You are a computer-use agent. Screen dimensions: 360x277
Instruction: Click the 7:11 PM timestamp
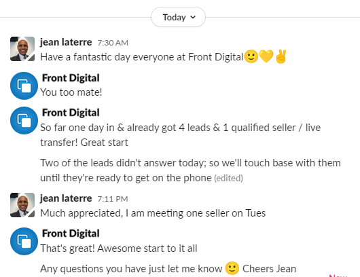coord(113,199)
